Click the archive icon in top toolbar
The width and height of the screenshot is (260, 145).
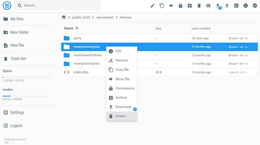[190, 6]
